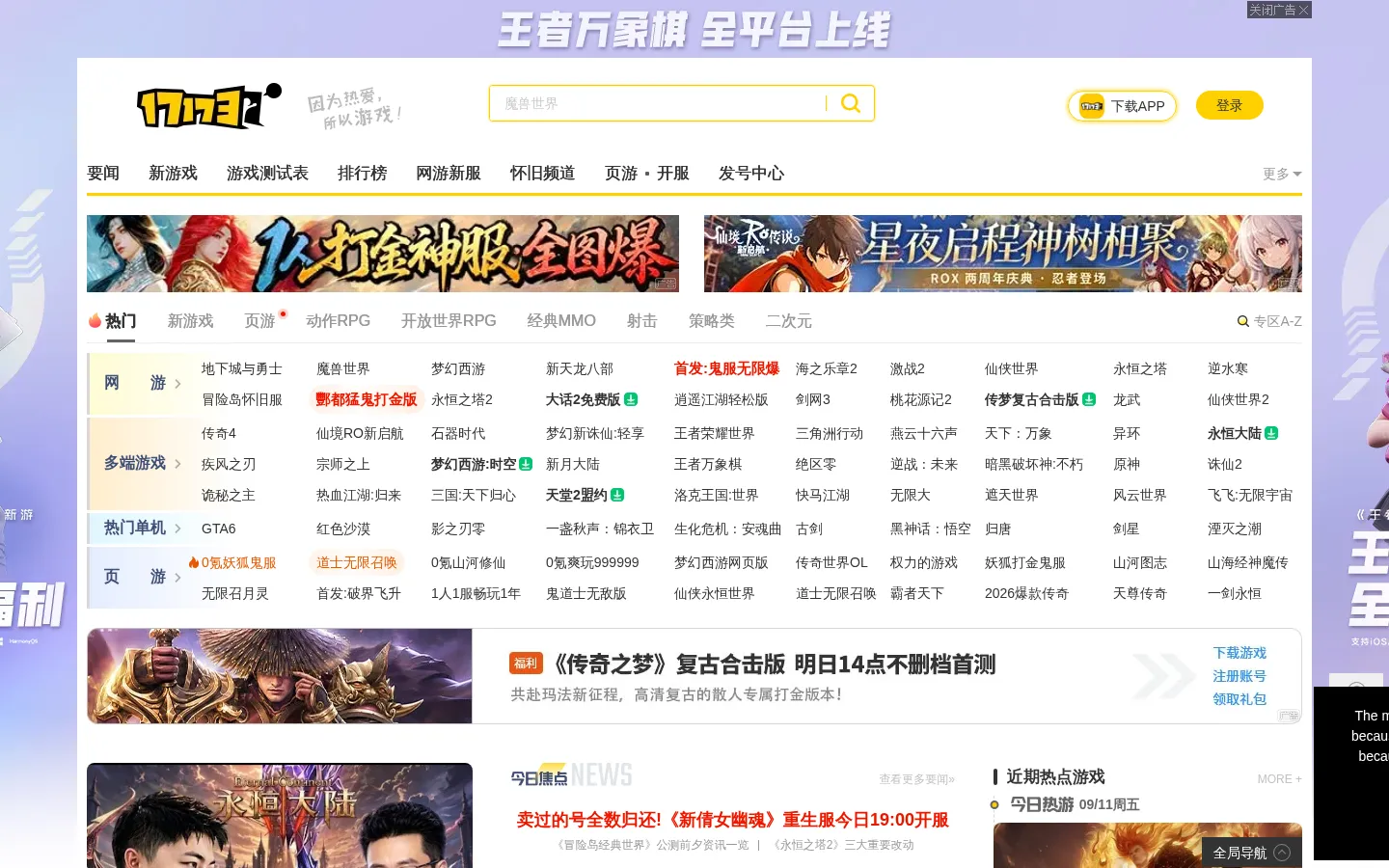Click the 17173 site logo
This screenshot has height=868, width=1389.
(209, 105)
